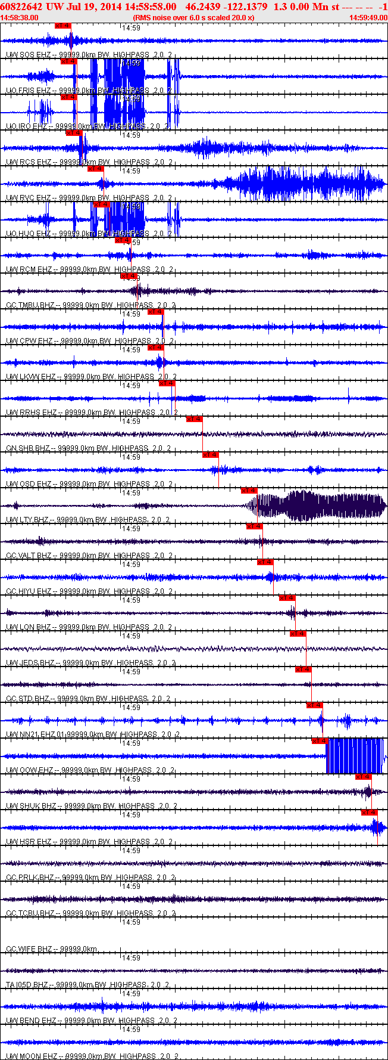Select the 'UW RVC EHZ' station label
The width and height of the screenshot is (388, 1060).
pyautogui.click(x=28, y=198)
